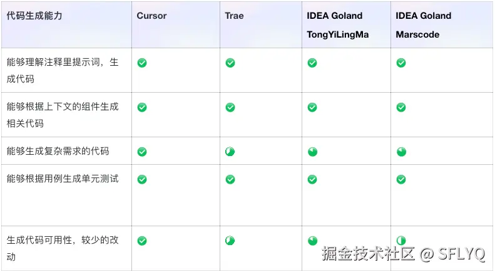The width and height of the screenshot is (495, 272).
Task: Click Cursor's checkmark for comment prompt understanding
Action: coord(142,63)
